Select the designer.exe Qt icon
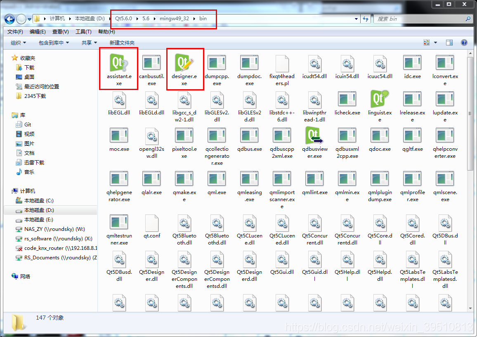 click(x=184, y=63)
